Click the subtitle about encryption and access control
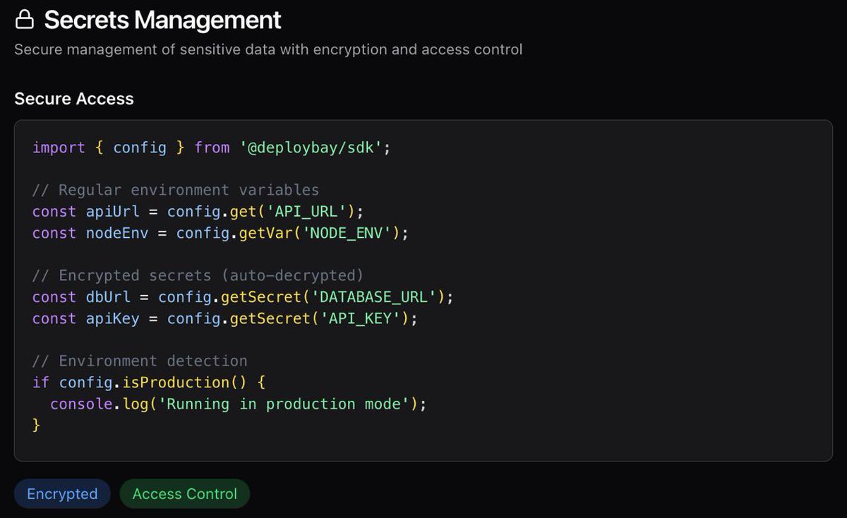The height and width of the screenshot is (518, 847). pyautogui.click(x=268, y=50)
